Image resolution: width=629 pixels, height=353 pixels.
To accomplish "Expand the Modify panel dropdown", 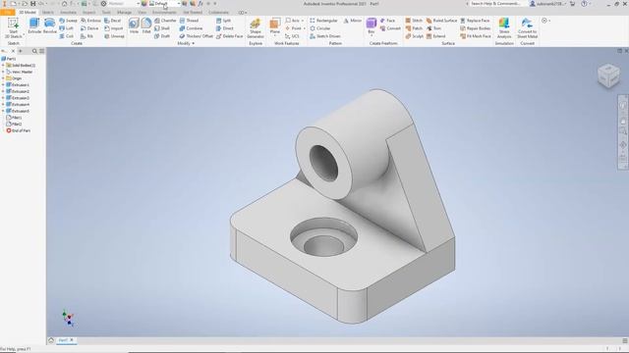I will coord(186,43).
